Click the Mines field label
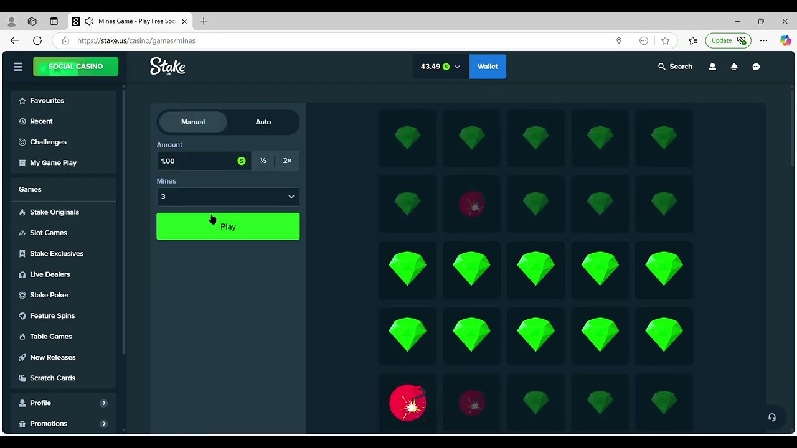The height and width of the screenshot is (448, 797). coord(166,181)
